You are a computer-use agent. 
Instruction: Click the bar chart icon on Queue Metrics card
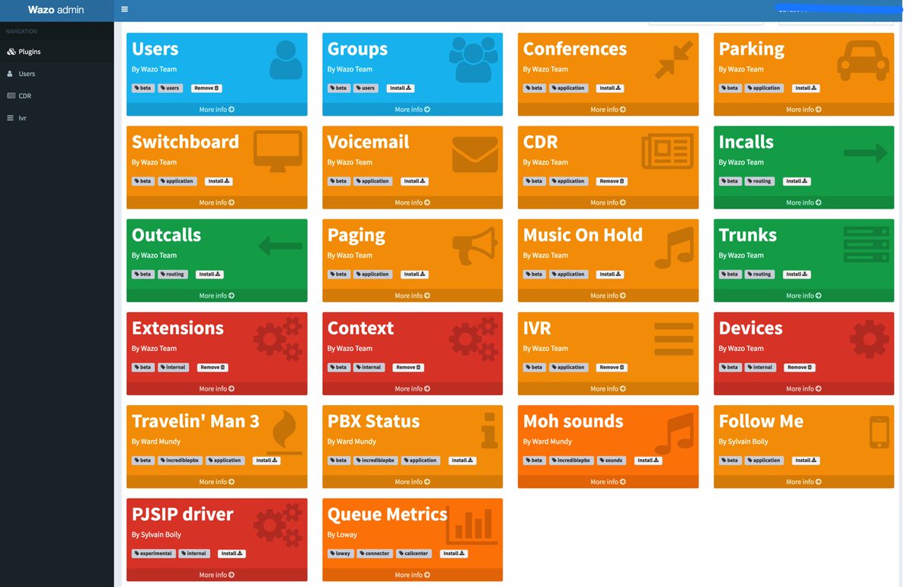click(x=472, y=526)
